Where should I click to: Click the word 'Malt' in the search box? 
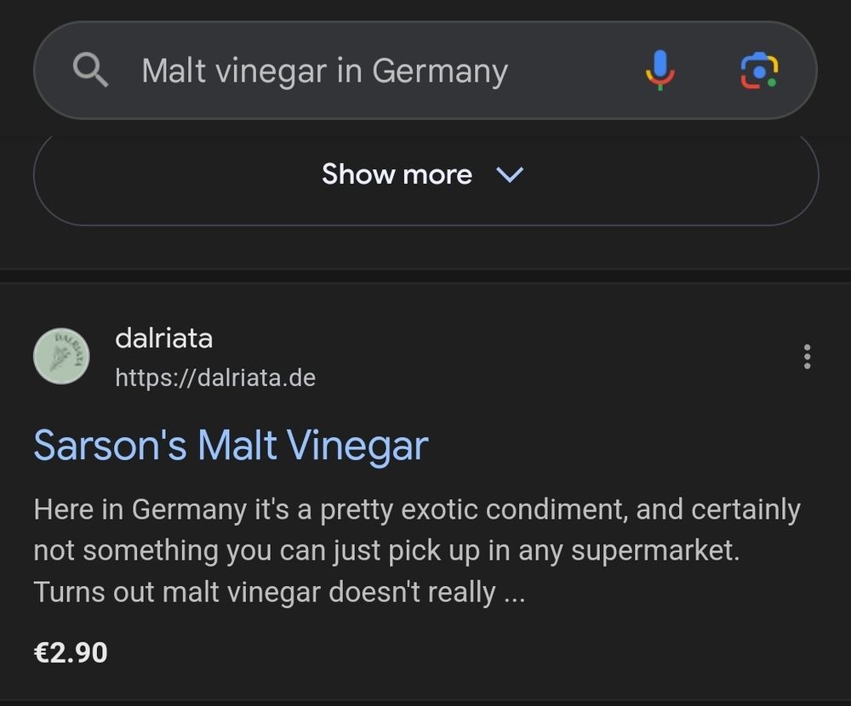click(174, 71)
